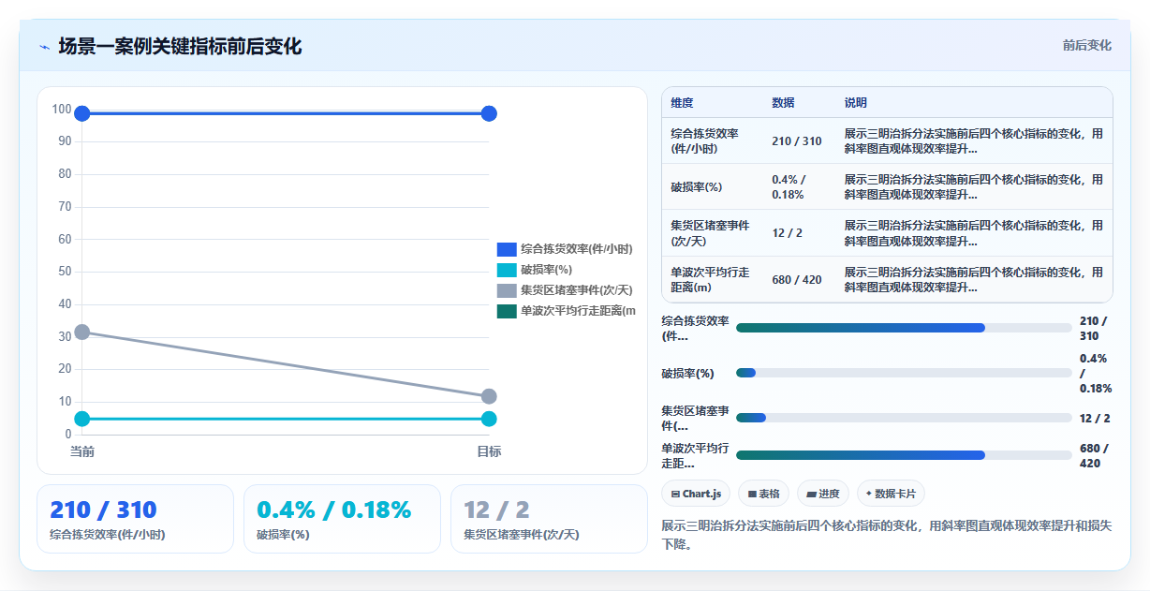This screenshot has height=591, width=1150.
Task: Toggle 破损率(%) cyan legend box
Action: [x=507, y=270]
